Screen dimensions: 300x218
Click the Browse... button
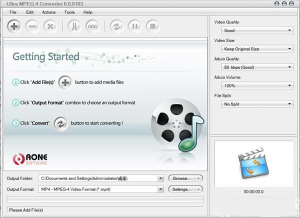pyautogui.click(x=183, y=178)
